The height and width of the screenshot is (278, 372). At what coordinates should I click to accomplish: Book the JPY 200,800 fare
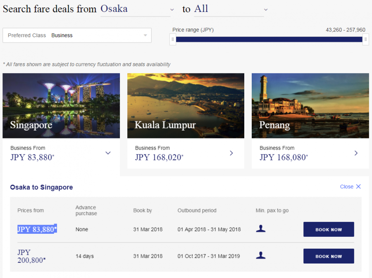pos(329,256)
